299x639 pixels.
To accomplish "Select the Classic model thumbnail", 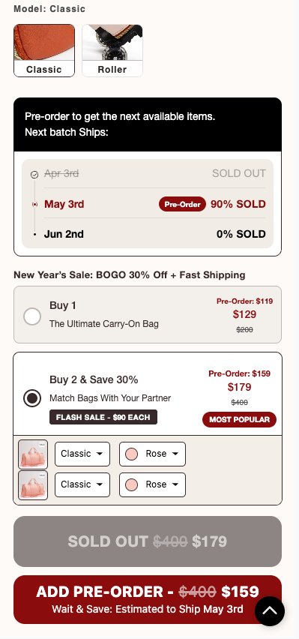I will (x=44, y=50).
